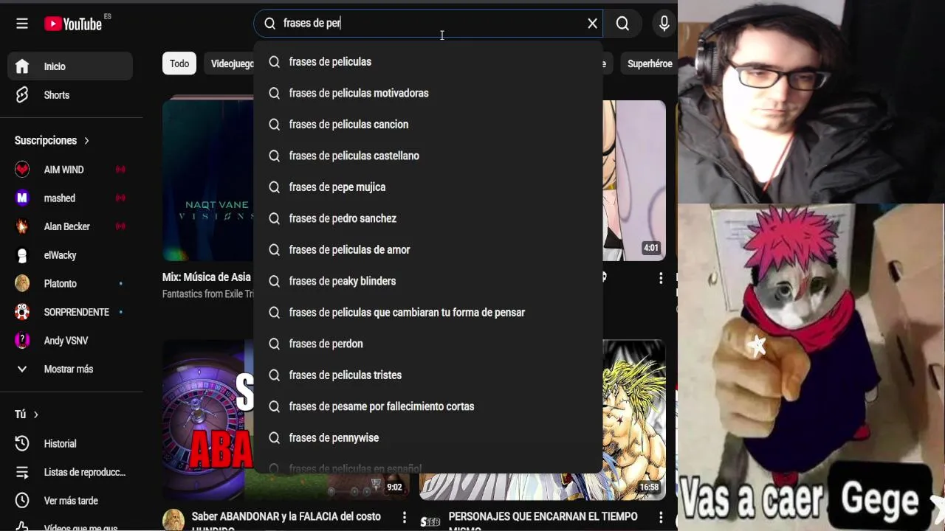The height and width of the screenshot is (531, 945).
Task: Select the Superhéroes filter chip
Action: [647, 63]
